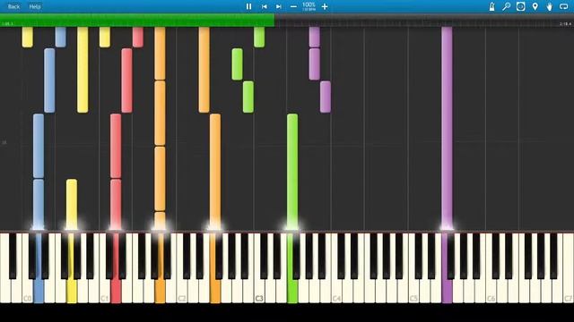Click the unplayed gray part of the timeline
The width and height of the screenshot is (574, 322).
tap(424, 20)
